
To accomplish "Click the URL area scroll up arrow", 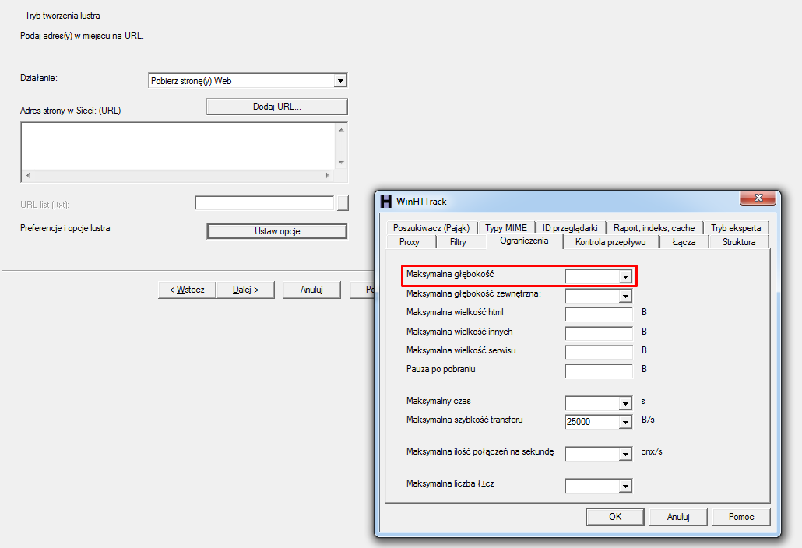I will (341, 130).
